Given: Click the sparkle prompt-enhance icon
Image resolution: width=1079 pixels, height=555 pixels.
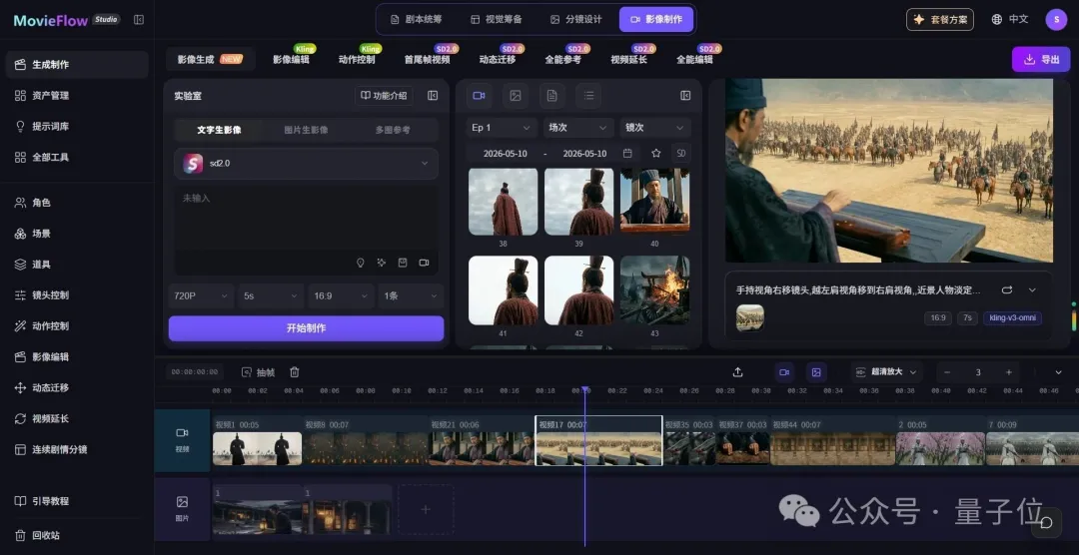Looking at the screenshot, I should point(382,263).
